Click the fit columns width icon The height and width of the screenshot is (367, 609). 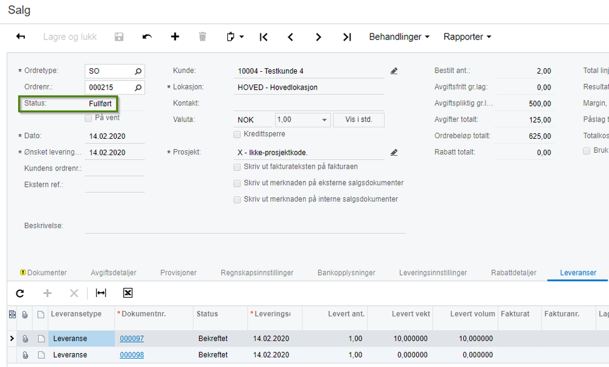click(101, 293)
